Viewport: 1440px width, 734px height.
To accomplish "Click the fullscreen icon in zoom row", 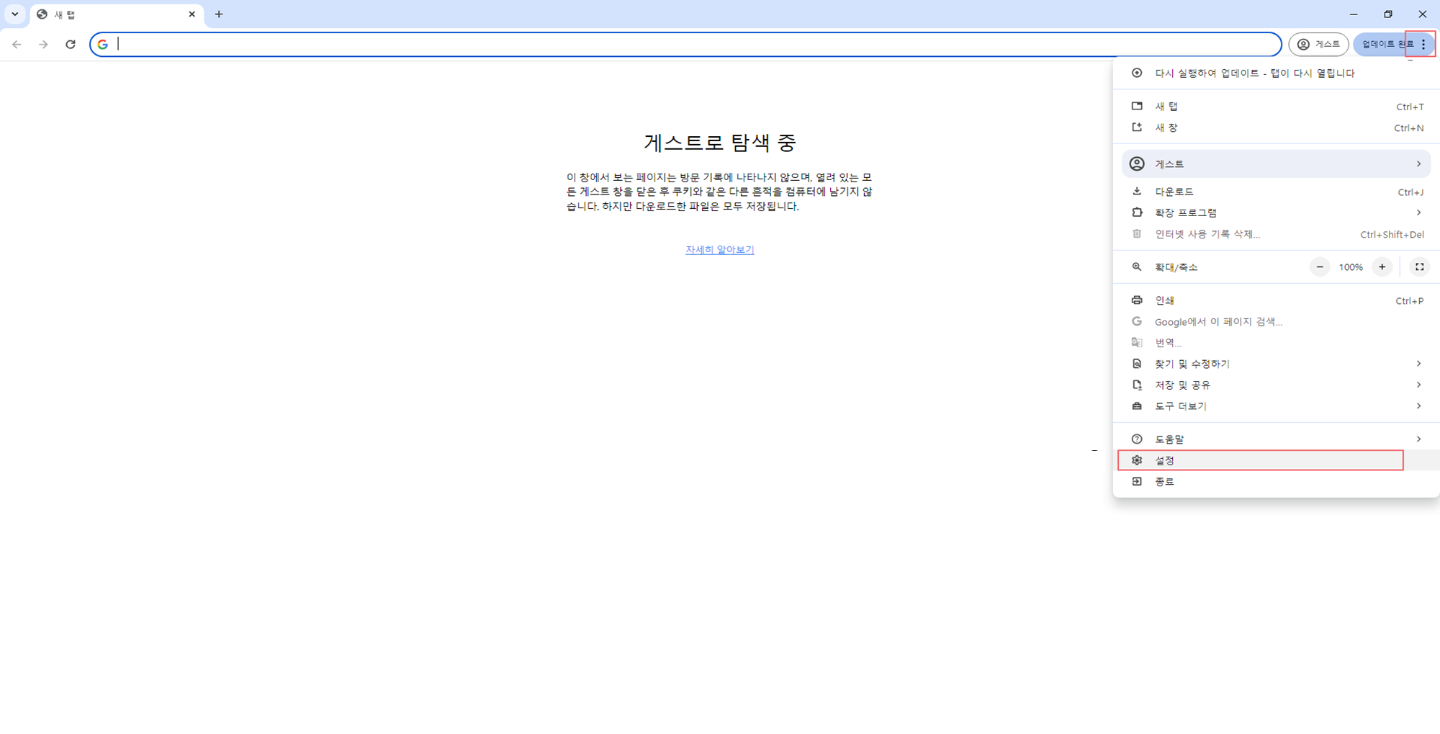I will [x=1419, y=267].
